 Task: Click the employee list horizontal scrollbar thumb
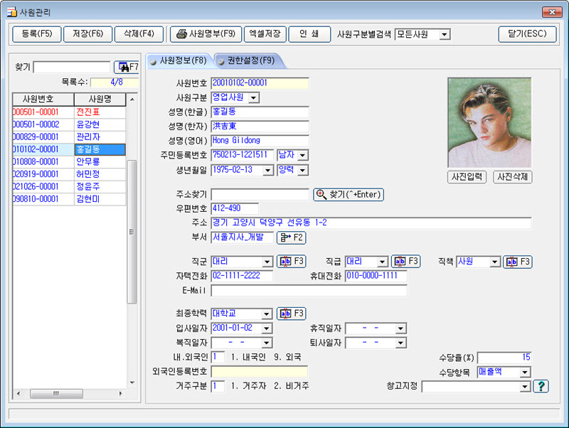(x=56, y=394)
